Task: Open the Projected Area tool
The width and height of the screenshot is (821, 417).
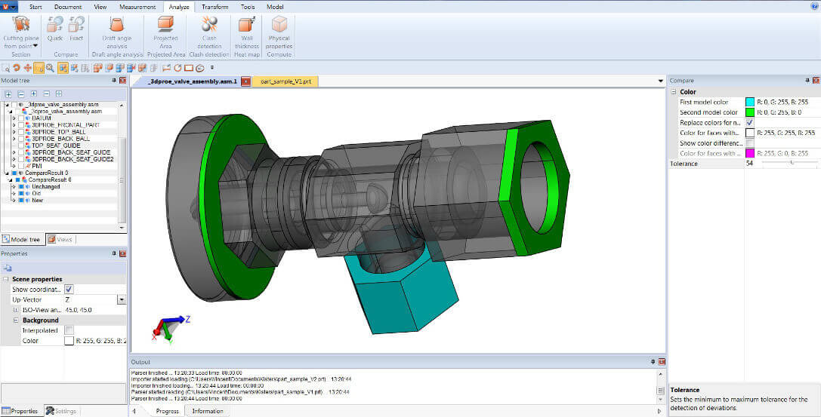Action: pos(165,30)
